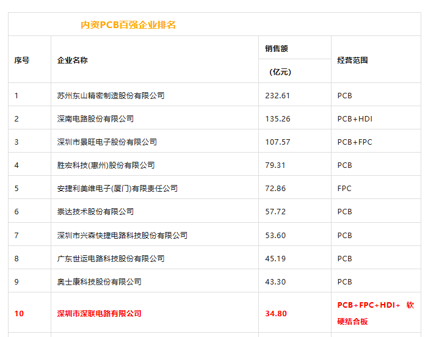Select company 苏州东山精密制造股份有限公司
Viewport: 439px width, 337px height.
tap(111, 96)
